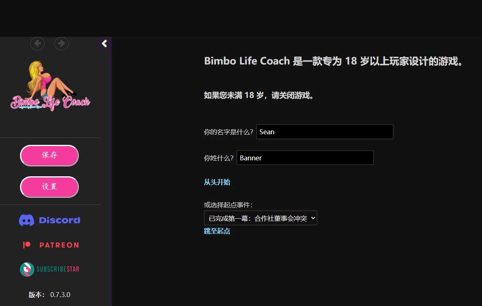Image resolution: width=482 pixels, height=306 pixels.
Task: Open the Patreon support page icon
Action: click(x=26, y=245)
